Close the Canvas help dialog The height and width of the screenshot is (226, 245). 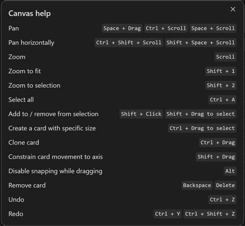(x=233, y=9)
